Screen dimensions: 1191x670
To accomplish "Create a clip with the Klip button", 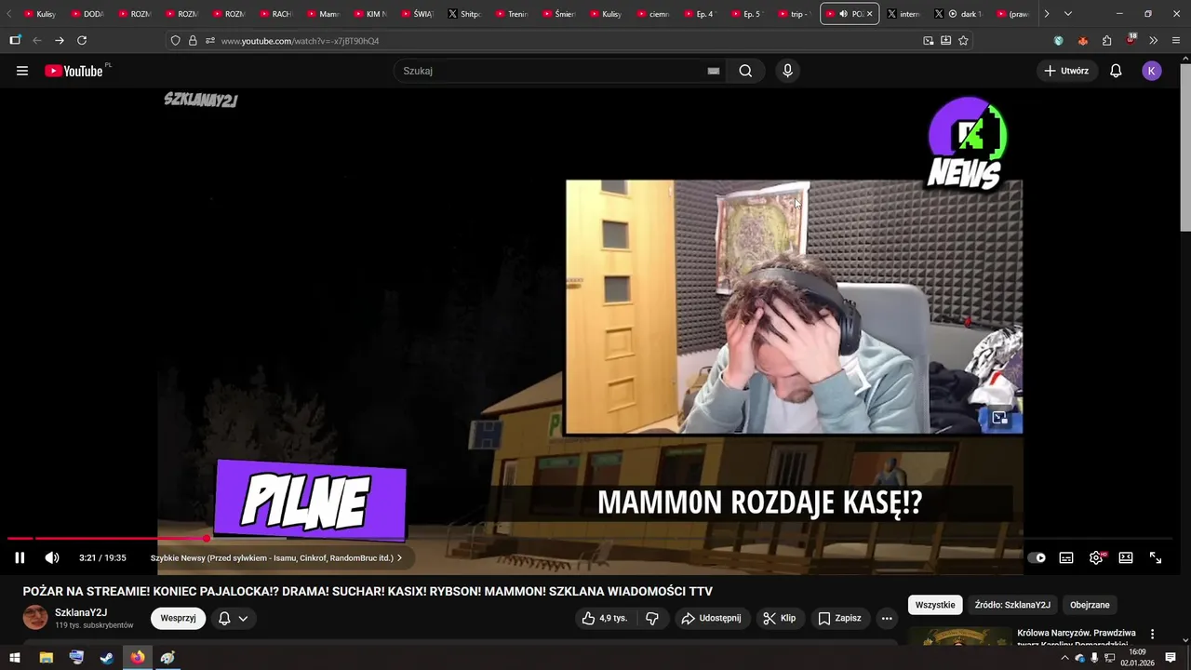I will 779,618.
